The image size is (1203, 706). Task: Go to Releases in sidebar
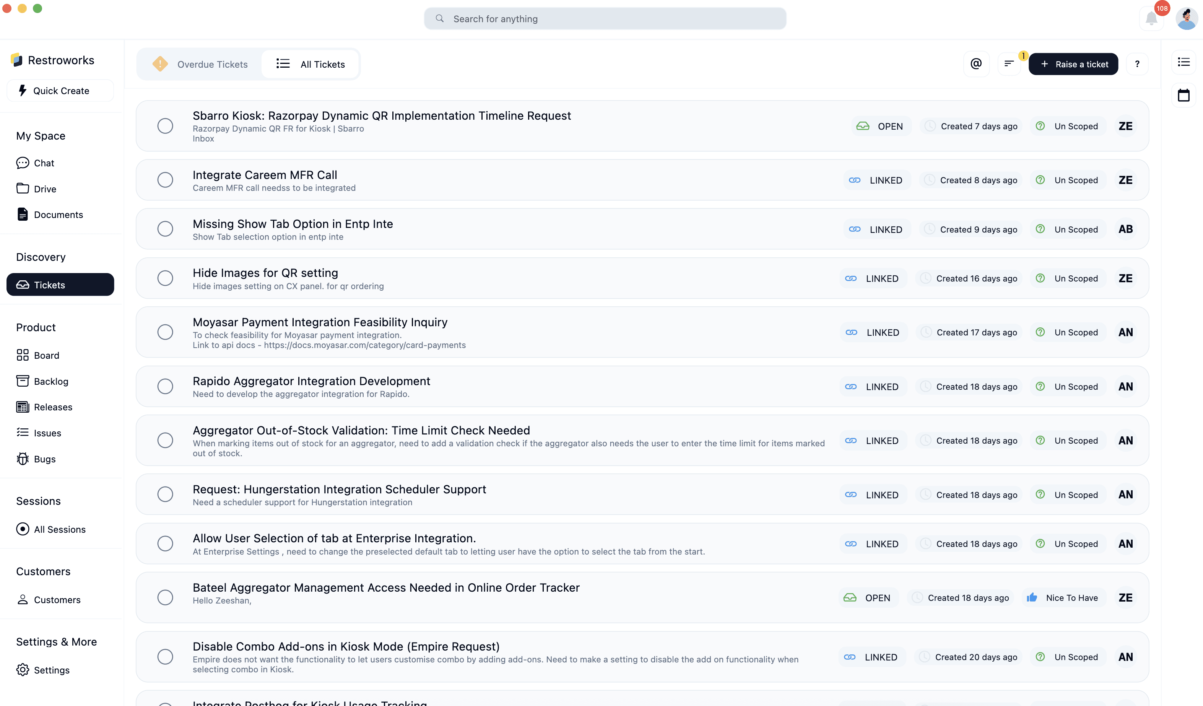coord(53,407)
